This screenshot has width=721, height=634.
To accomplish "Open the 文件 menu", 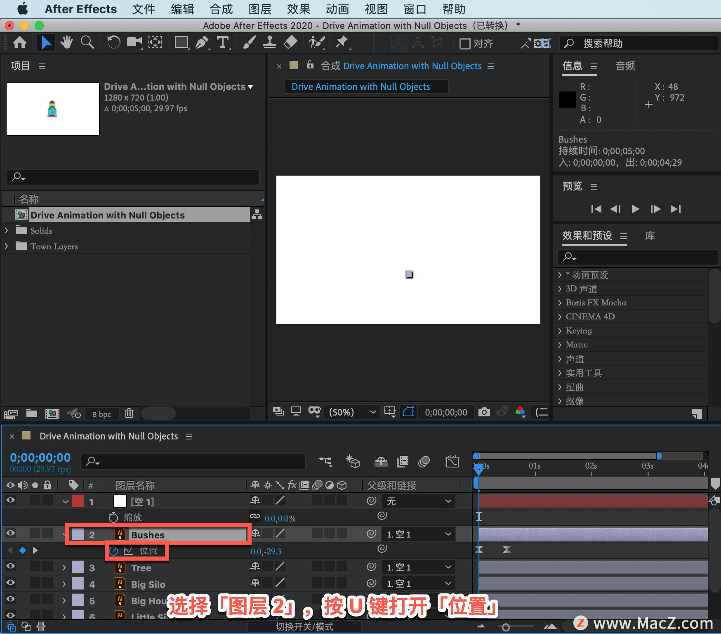I will point(144,9).
